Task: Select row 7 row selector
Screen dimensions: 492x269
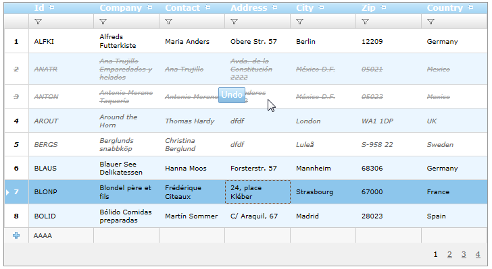Action: pyautogui.click(x=16, y=192)
